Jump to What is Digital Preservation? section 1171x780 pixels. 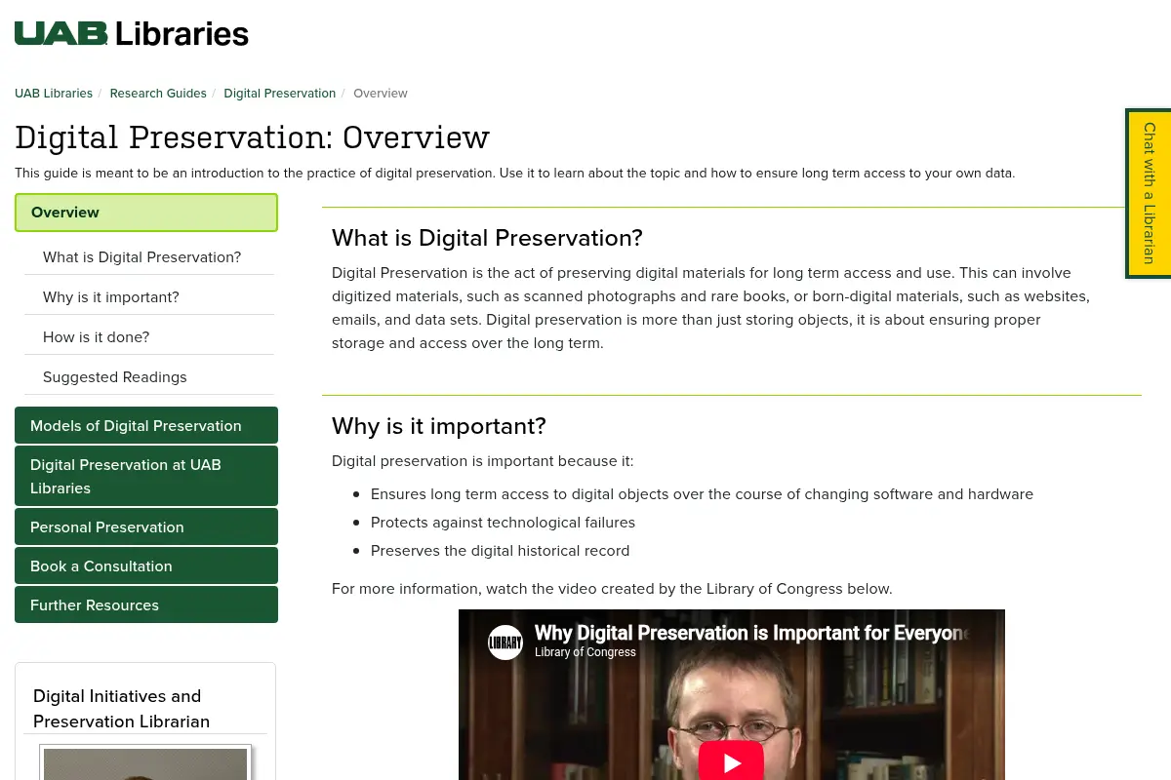[x=148, y=257]
